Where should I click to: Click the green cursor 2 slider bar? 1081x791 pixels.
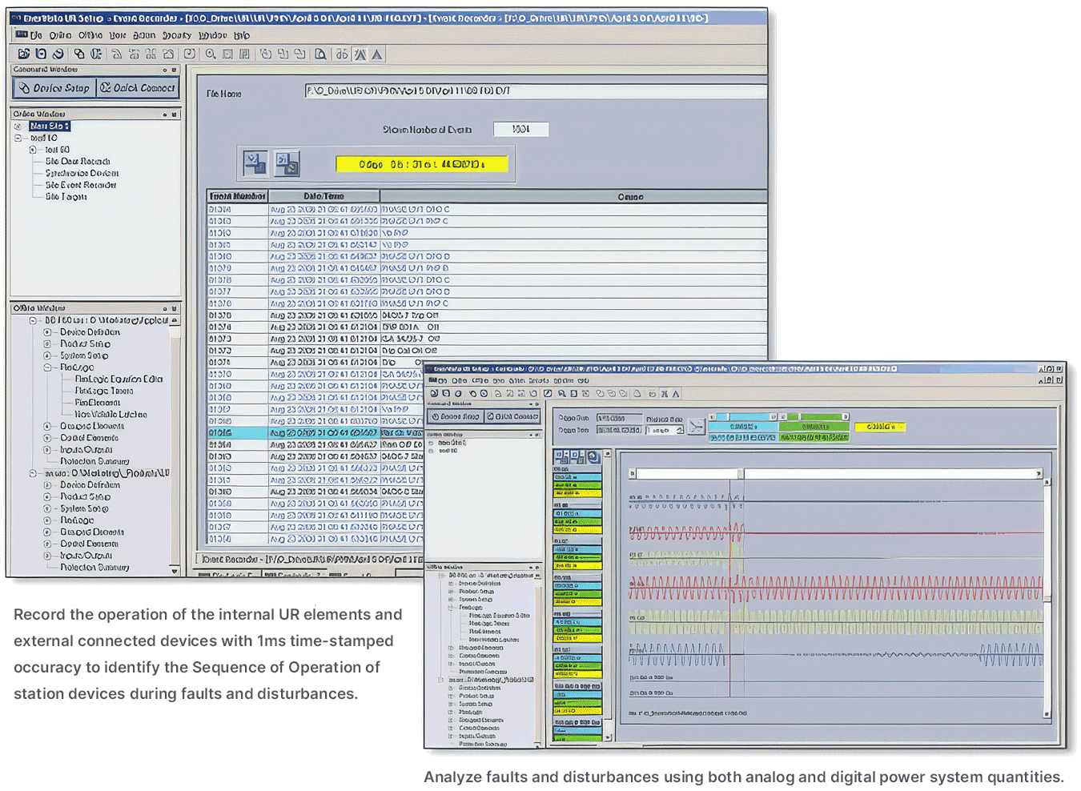pos(814,417)
